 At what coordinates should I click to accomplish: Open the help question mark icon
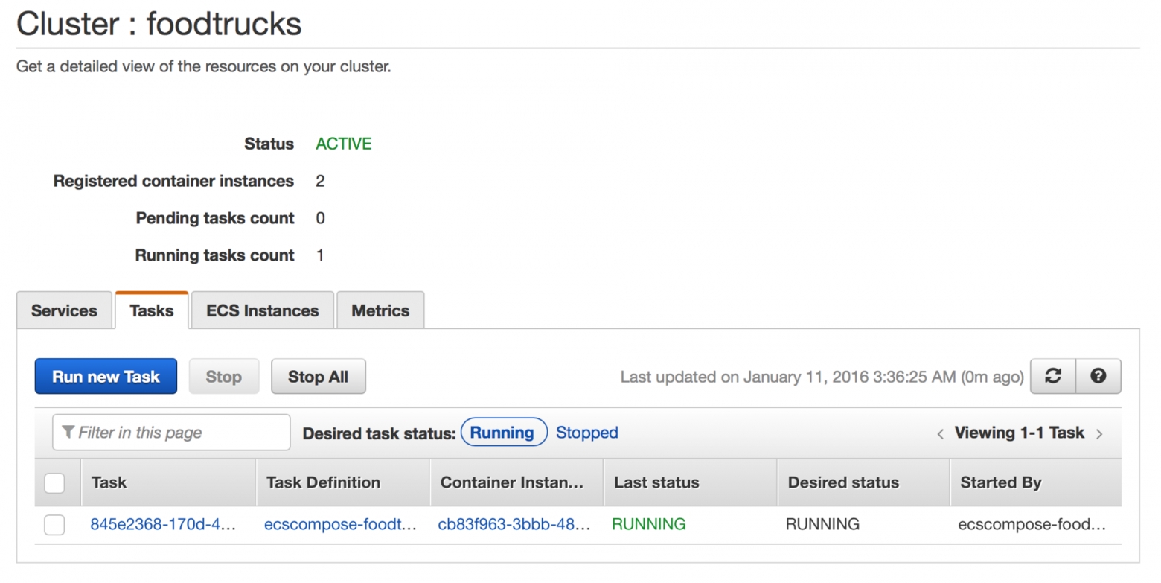[x=1098, y=376]
